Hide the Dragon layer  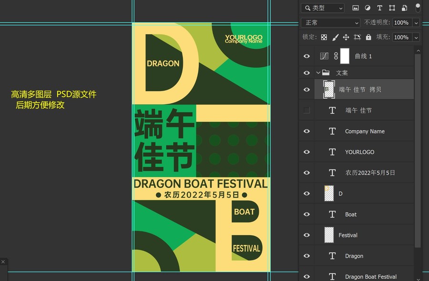click(306, 256)
